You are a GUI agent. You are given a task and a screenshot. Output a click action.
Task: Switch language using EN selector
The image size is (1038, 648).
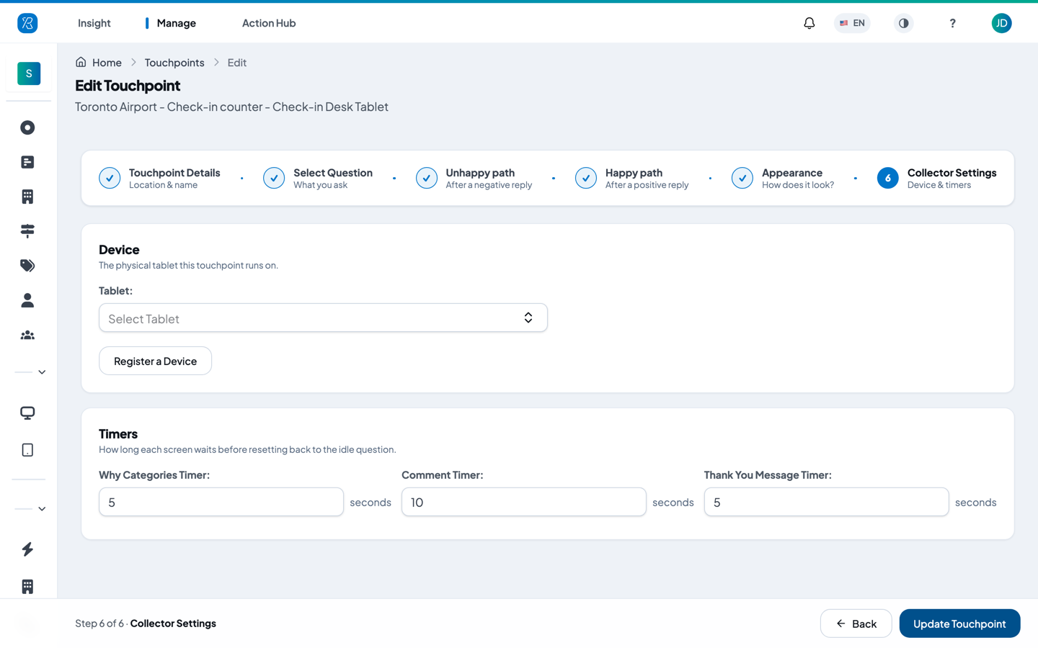[x=852, y=23]
